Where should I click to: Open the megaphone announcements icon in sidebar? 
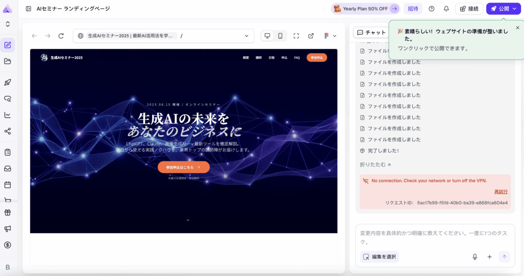[x=7, y=229]
